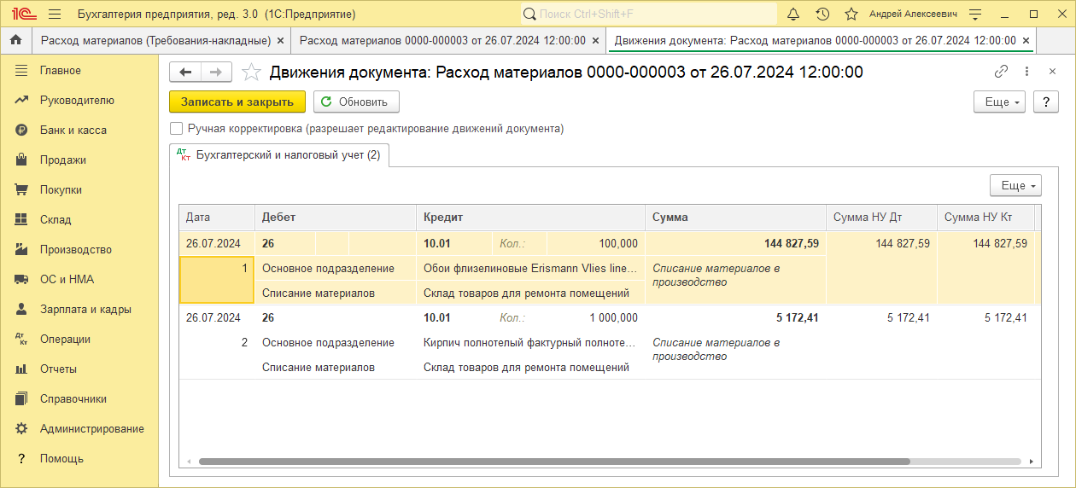The width and height of the screenshot is (1076, 488).
Task: Select Бухгалтерский и налоговый учет (2) tab
Action: (x=280, y=155)
